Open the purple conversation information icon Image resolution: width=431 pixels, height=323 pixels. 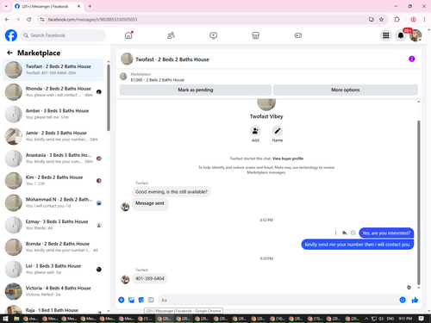[x=411, y=59]
